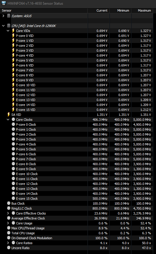Click the lightning icon for P-core 7 VID

point(13,70)
